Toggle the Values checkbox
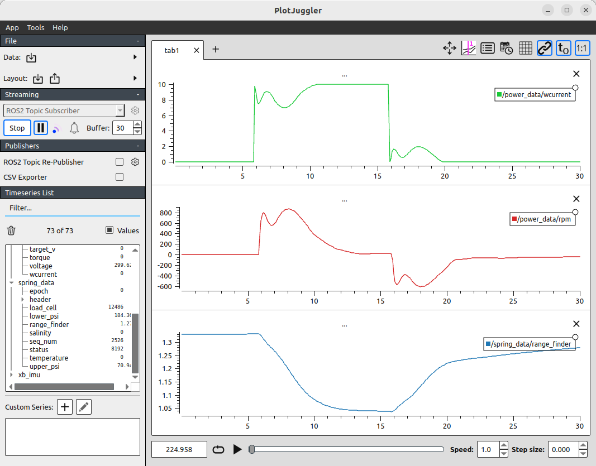The width and height of the screenshot is (596, 466). [109, 230]
